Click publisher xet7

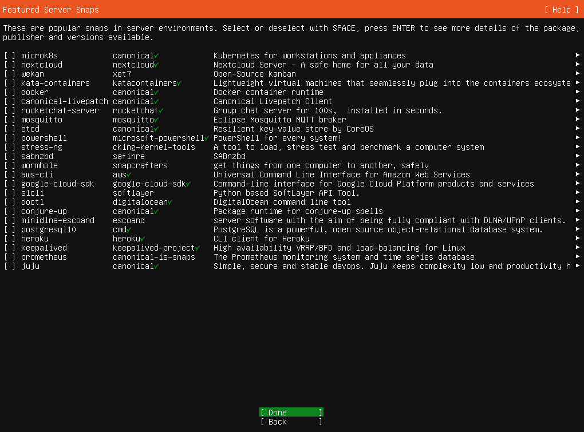tap(122, 74)
